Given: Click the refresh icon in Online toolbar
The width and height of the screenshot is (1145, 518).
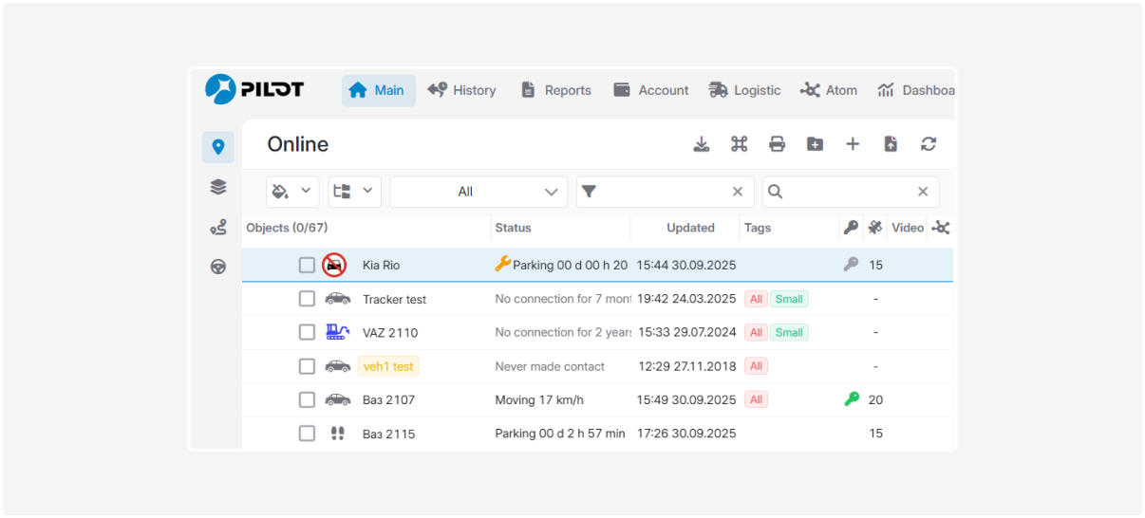Looking at the screenshot, I should click(x=928, y=144).
